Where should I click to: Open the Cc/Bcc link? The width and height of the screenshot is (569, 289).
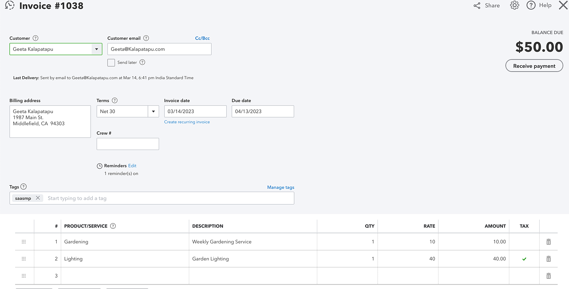coord(202,38)
